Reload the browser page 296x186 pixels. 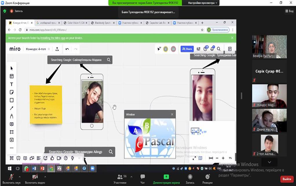click(20, 30)
